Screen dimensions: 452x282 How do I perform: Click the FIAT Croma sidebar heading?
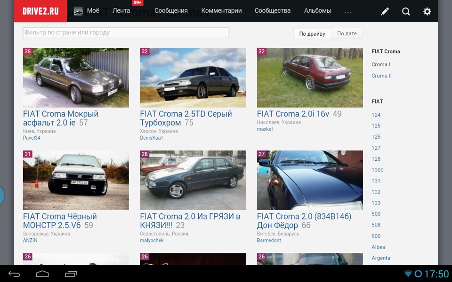pos(386,52)
